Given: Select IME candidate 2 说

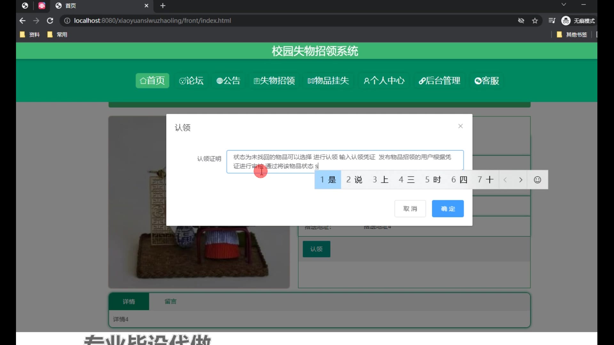Looking at the screenshot, I should click(354, 180).
